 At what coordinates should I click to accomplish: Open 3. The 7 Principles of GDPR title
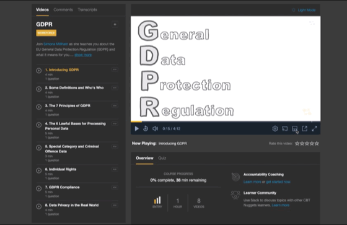(68, 105)
